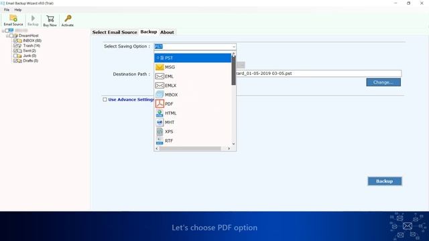Switch to the Backup tab

149,32
